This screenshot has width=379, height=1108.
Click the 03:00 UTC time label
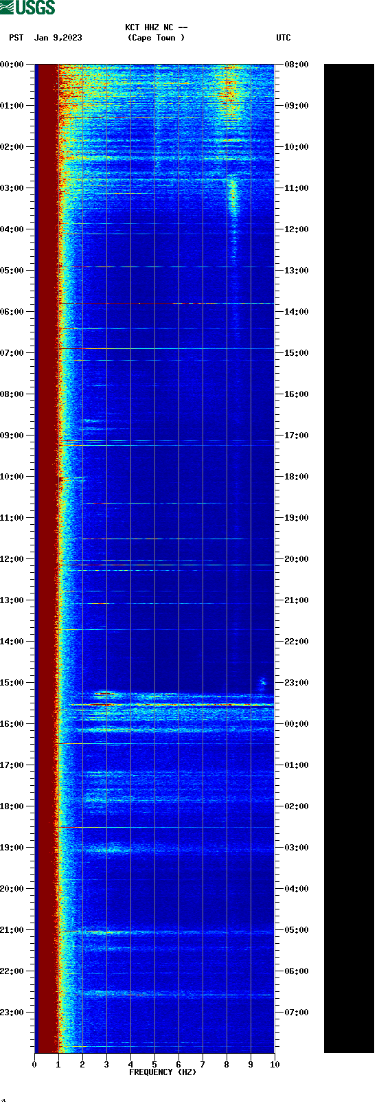[297, 848]
